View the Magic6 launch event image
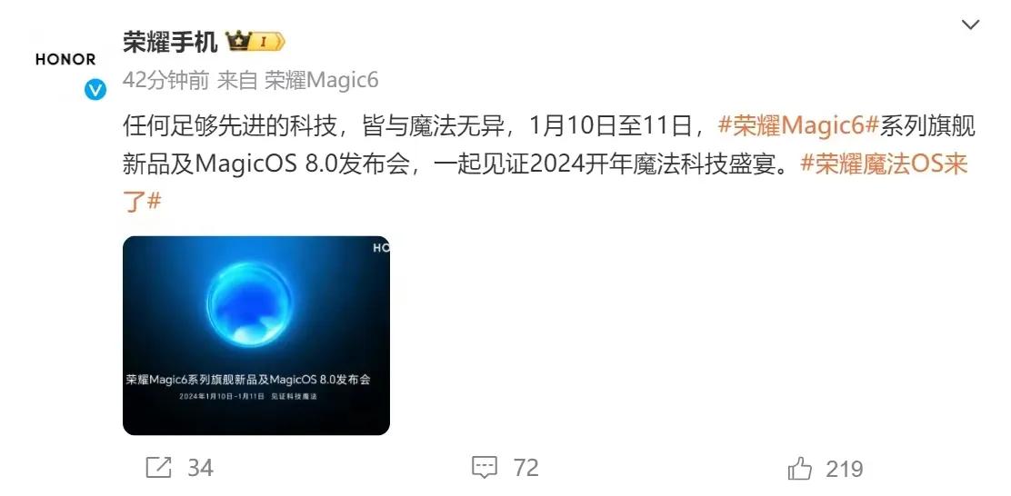Screen dimensions: 1011x496 click(256, 335)
